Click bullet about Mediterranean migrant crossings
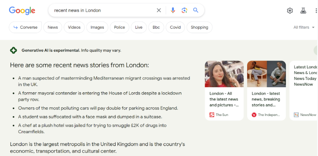Viewport: 318px width, 156px height. (x=104, y=81)
